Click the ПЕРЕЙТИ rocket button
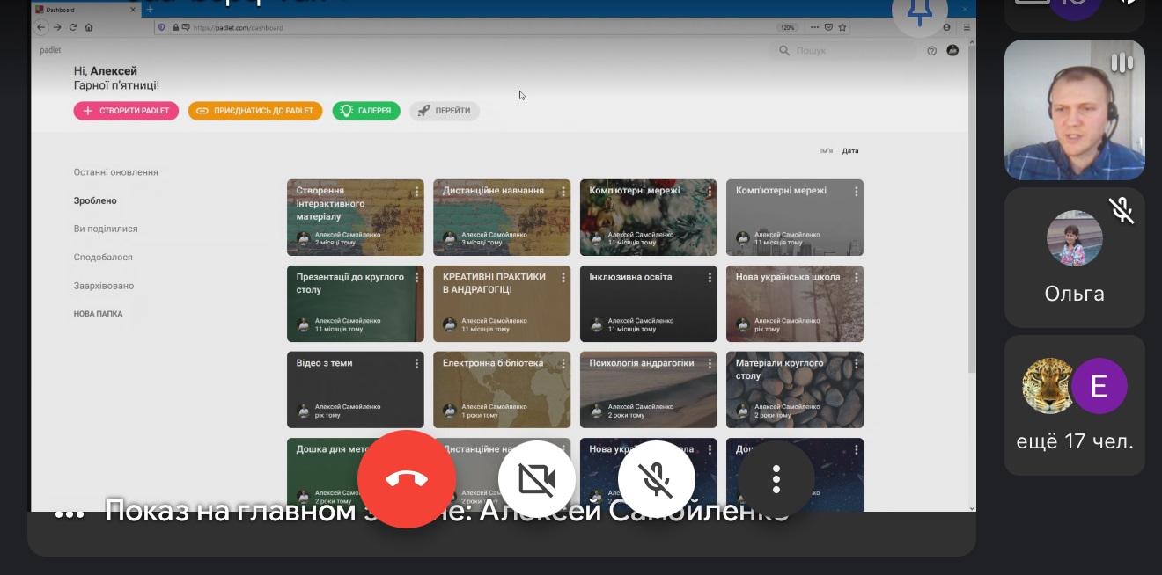 coord(445,111)
